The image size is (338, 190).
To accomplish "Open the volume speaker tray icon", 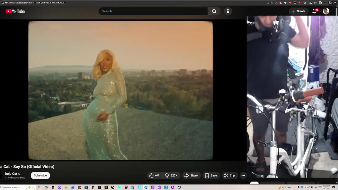I will click(x=308, y=187).
